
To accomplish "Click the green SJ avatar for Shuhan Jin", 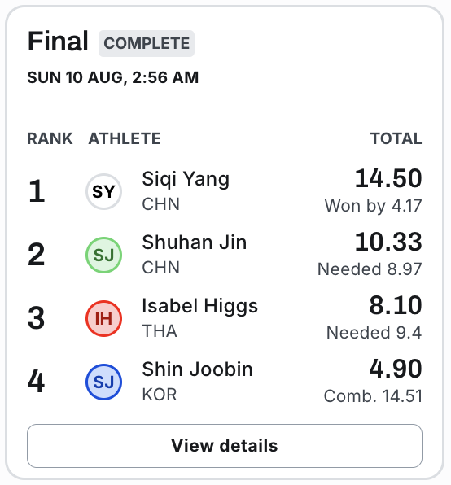I will tap(103, 255).
